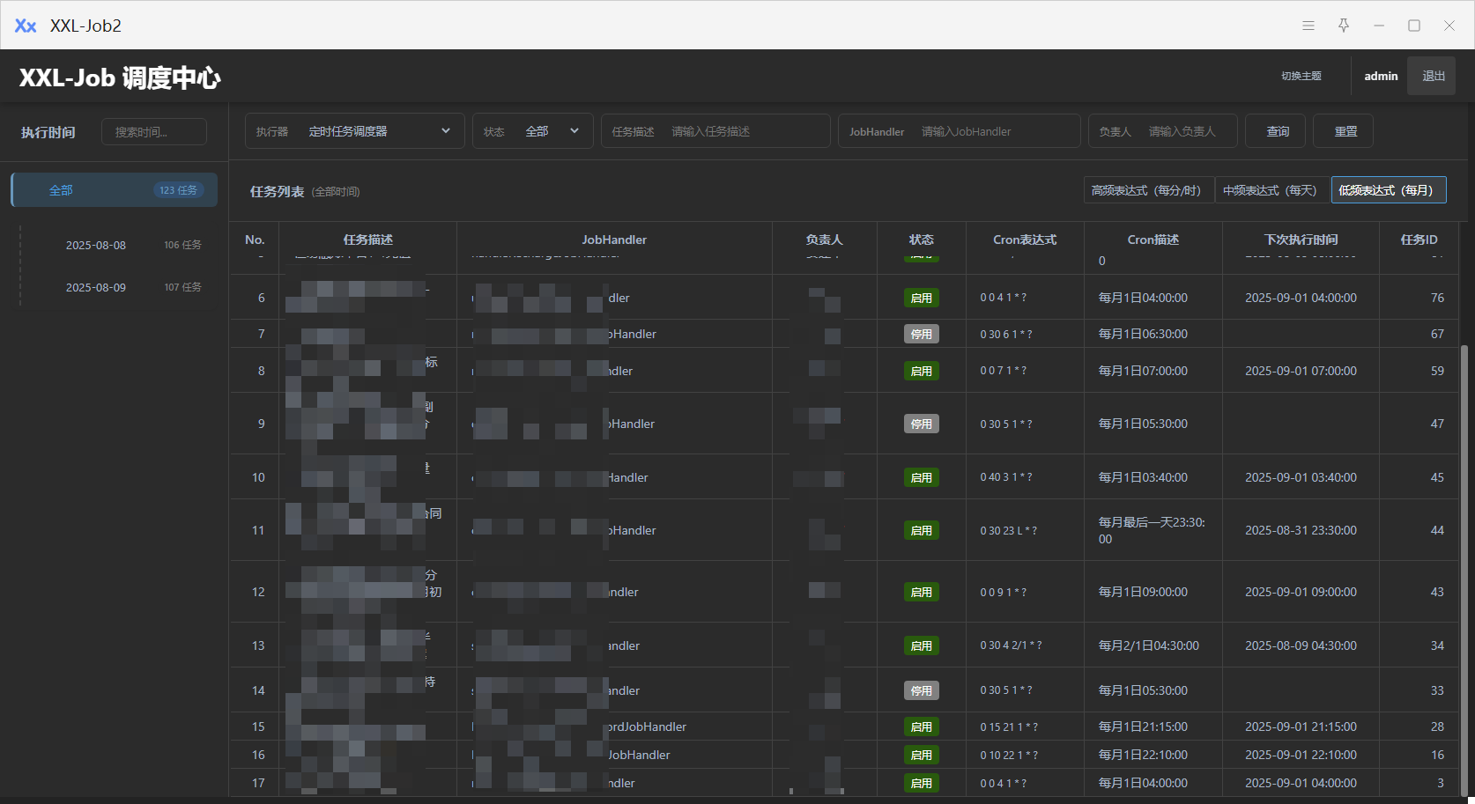
Task: Click next run time 2025-09-01 09:00:00
Action: 1301,592
